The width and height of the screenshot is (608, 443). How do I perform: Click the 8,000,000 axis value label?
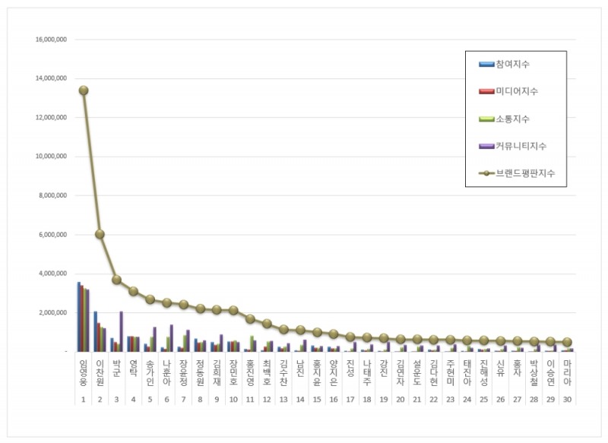52,196
